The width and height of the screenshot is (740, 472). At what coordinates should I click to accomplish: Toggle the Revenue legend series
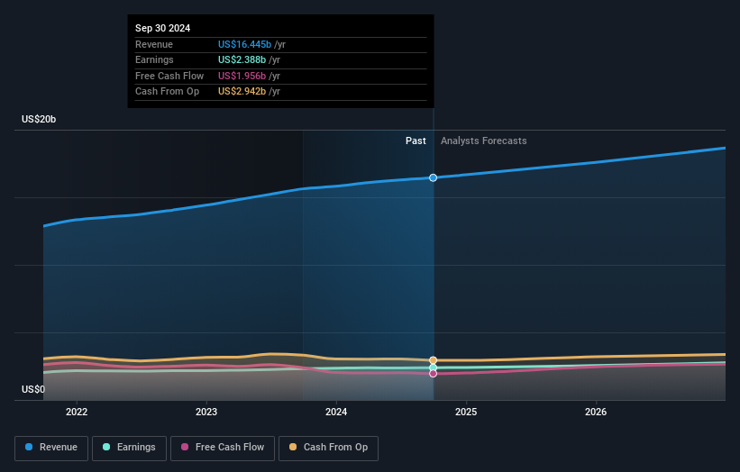51,448
